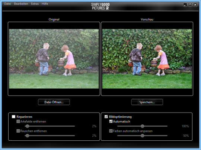The height and width of the screenshot is (150, 201).
Task: Click the Automatisch strength slider handle
Action: (142, 126)
